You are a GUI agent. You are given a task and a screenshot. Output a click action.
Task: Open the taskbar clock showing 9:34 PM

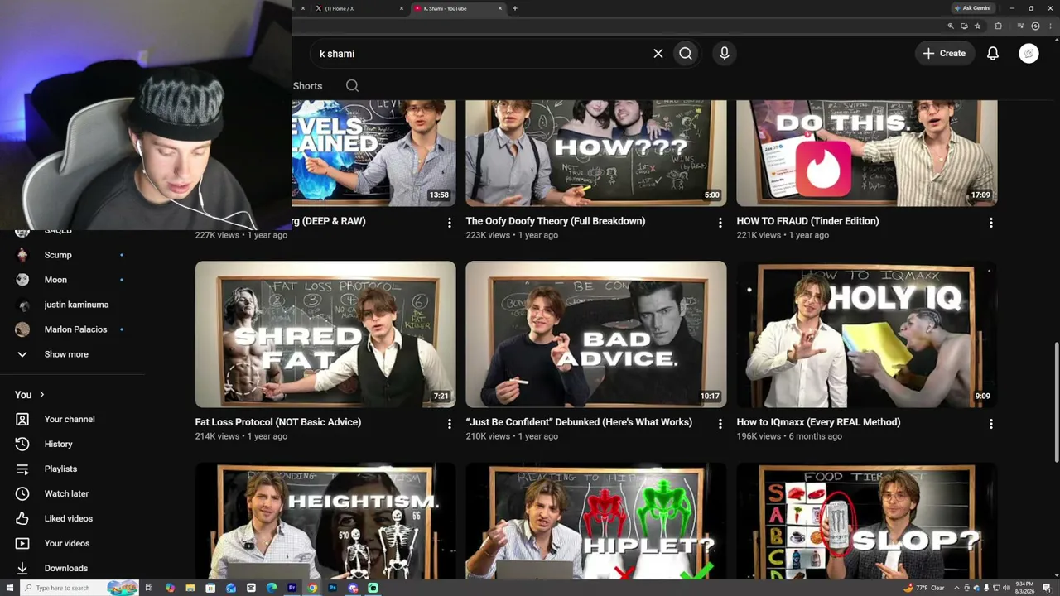pyautogui.click(x=1025, y=588)
